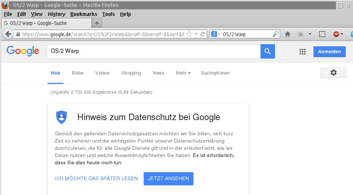Open the File menu
Image resolution: width=353 pixels, height=195 pixels.
(x=8, y=14)
